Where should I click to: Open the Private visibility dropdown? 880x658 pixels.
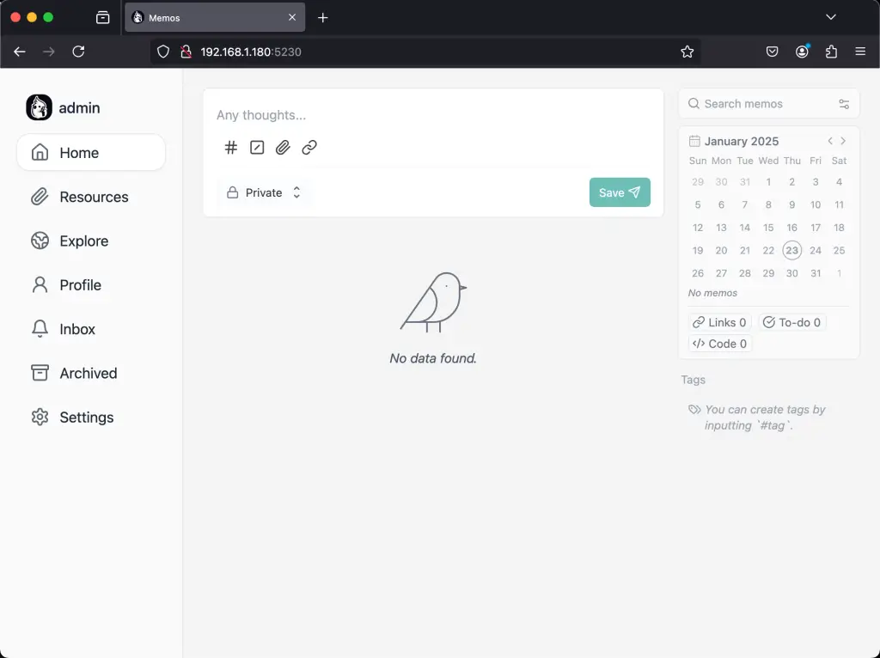(x=264, y=192)
